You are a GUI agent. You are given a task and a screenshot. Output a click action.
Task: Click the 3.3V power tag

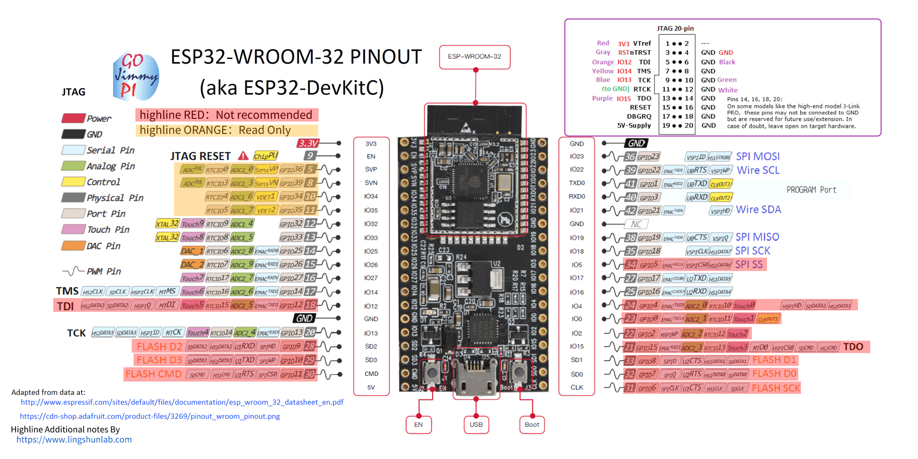coord(308,144)
